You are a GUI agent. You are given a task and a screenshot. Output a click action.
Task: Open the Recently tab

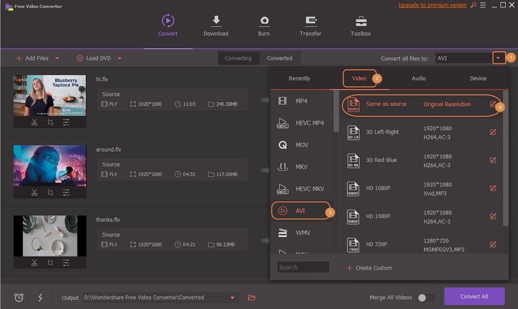299,79
